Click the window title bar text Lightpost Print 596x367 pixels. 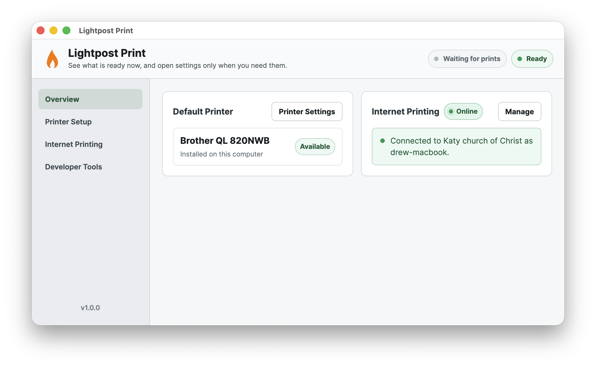(106, 30)
